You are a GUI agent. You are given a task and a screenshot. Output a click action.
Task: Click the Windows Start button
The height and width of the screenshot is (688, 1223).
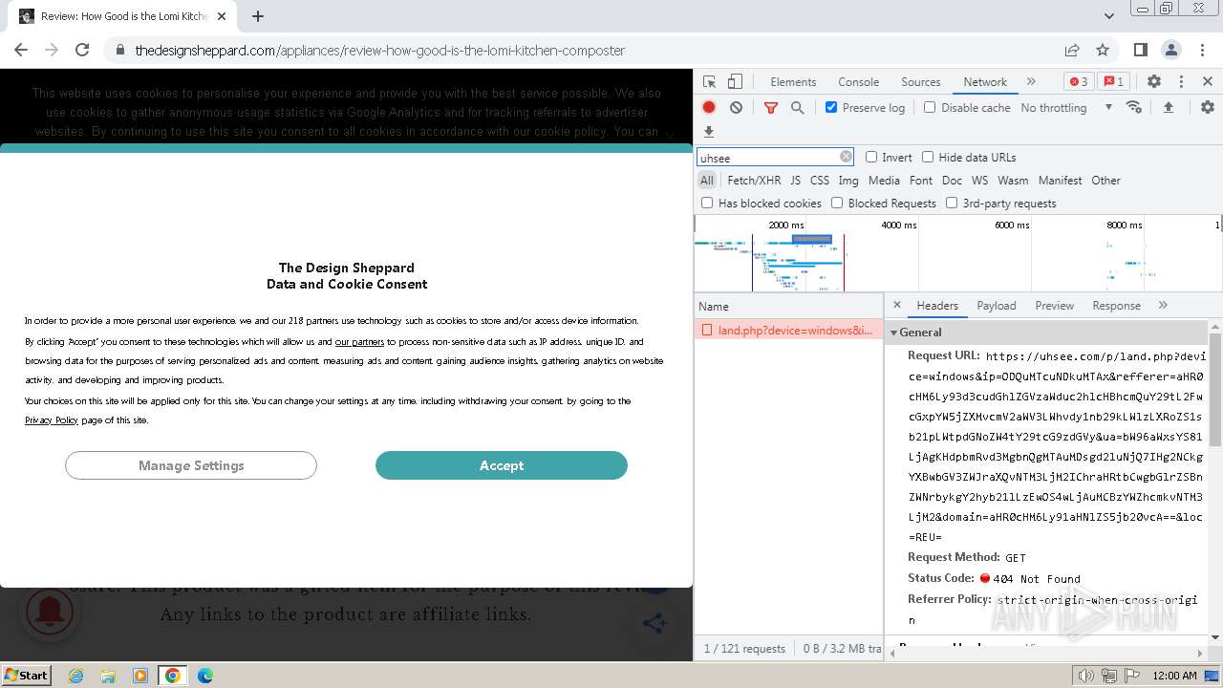coord(26,676)
